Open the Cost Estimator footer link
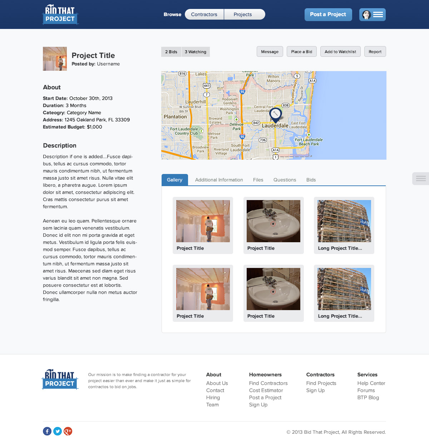The height and width of the screenshot is (443, 429). point(266,390)
